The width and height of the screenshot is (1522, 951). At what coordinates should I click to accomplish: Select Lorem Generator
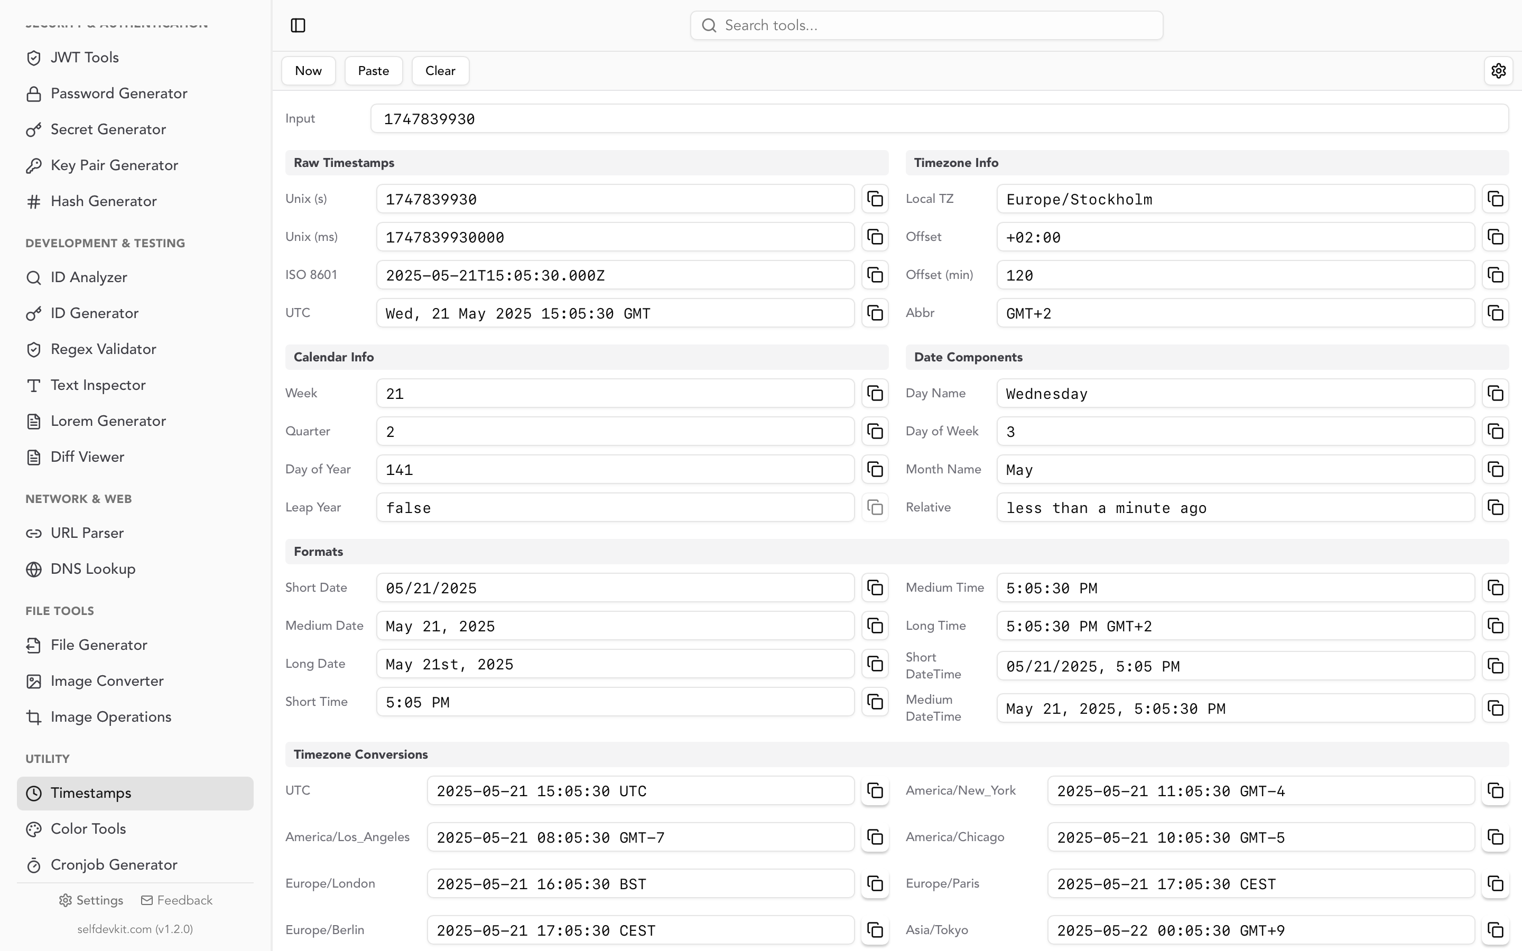tap(135, 421)
